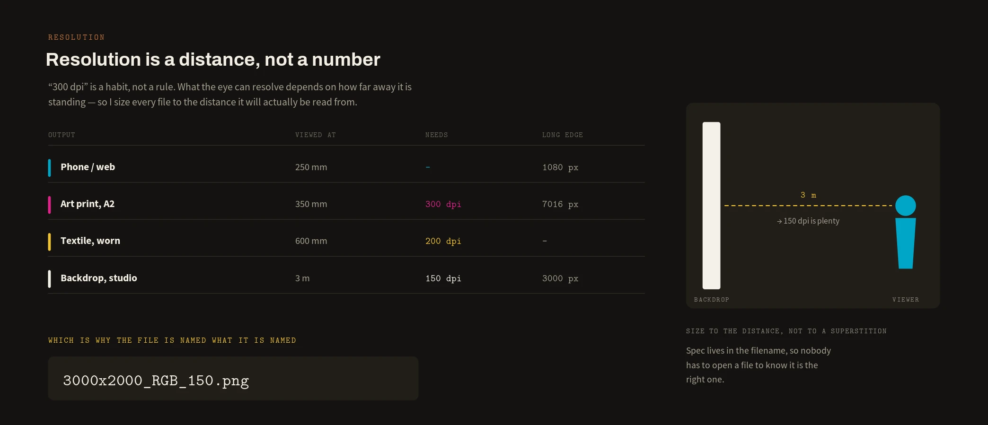Click the cyan marker beside Phone / web

[x=49, y=168]
